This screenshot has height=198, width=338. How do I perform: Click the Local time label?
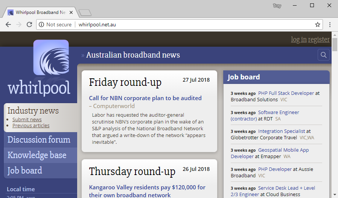point(21,189)
